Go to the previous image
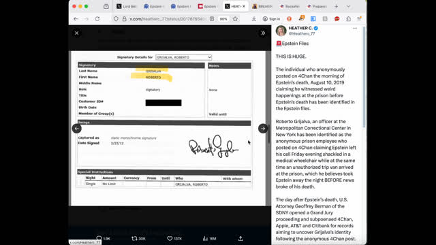436x245 pixels. [77, 129]
